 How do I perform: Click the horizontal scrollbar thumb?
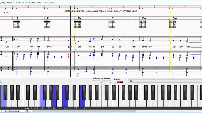pyautogui.click(x=85, y=111)
